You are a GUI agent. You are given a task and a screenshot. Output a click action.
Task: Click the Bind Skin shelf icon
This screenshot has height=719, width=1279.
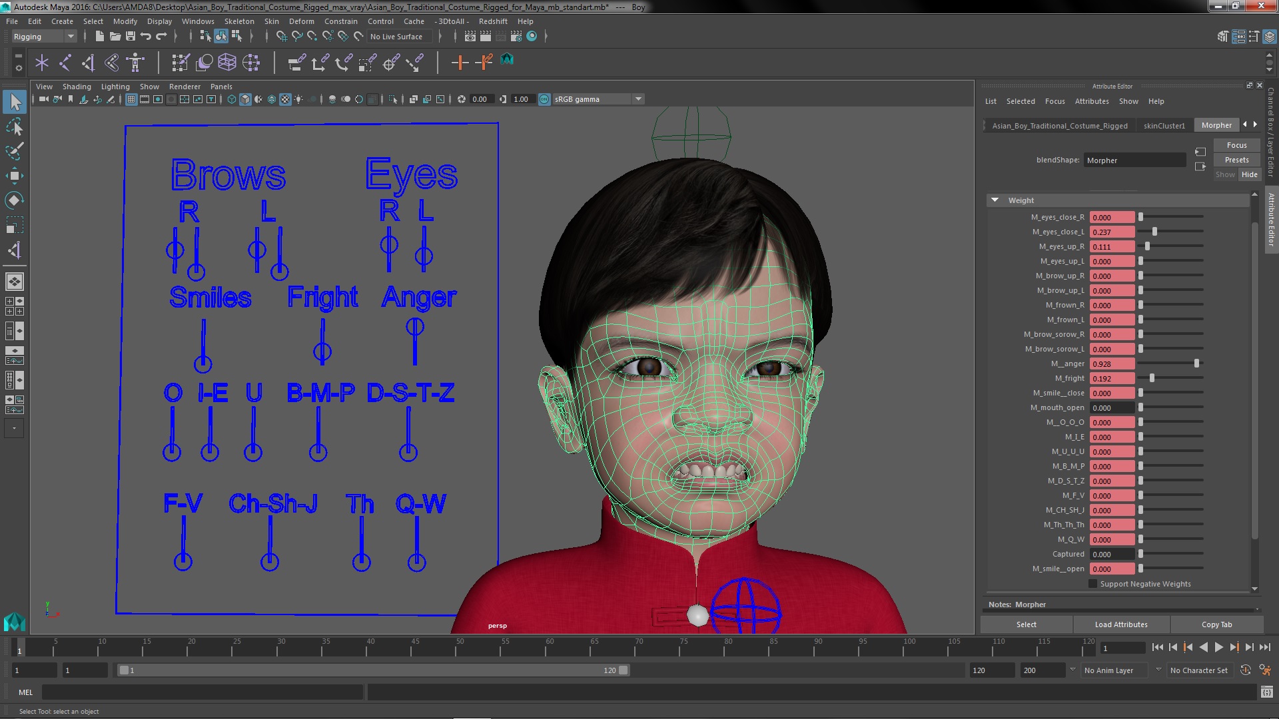112,63
